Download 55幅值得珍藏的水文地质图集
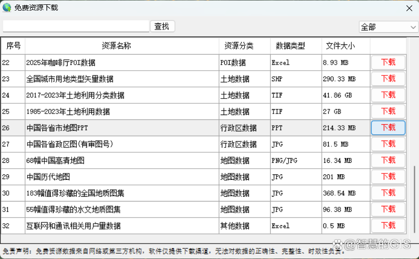Viewport: 419px width, 259px height. tap(388, 209)
